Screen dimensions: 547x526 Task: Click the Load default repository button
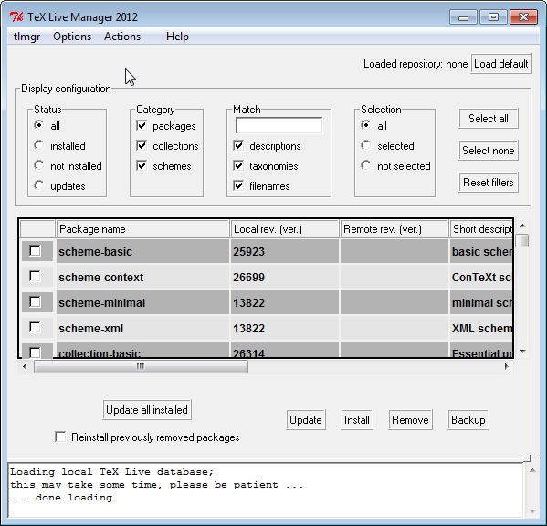click(501, 64)
